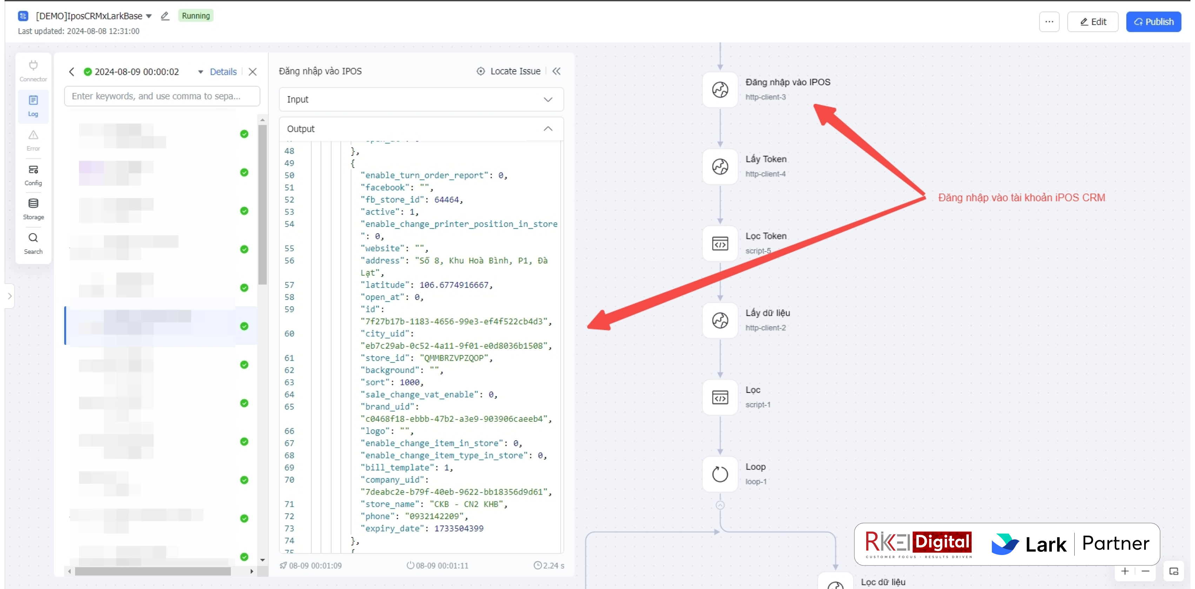Open the Storage sidebar panel
1195x589 pixels.
coord(33,209)
